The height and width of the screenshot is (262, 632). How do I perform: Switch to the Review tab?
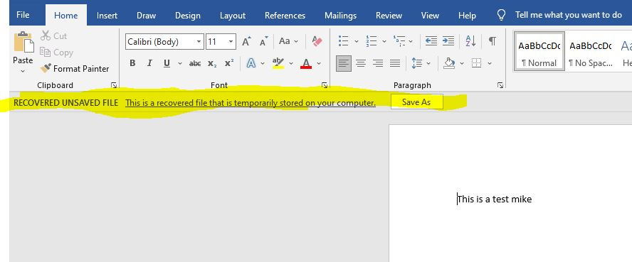pyautogui.click(x=389, y=16)
